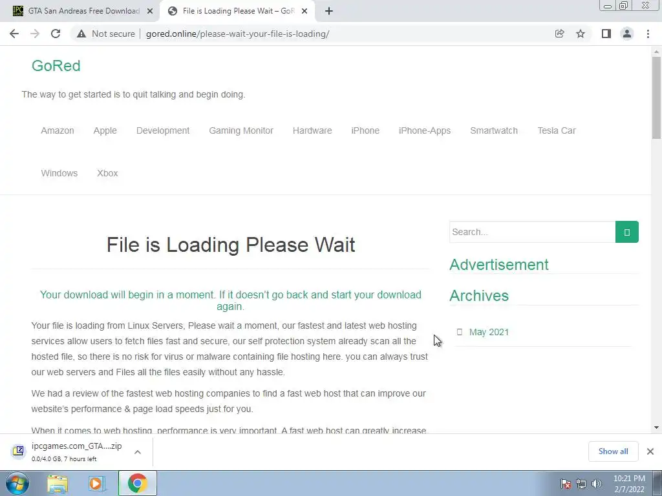The height and width of the screenshot is (496, 662).
Task: Open the GoRed site title link
Action: [56, 66]
